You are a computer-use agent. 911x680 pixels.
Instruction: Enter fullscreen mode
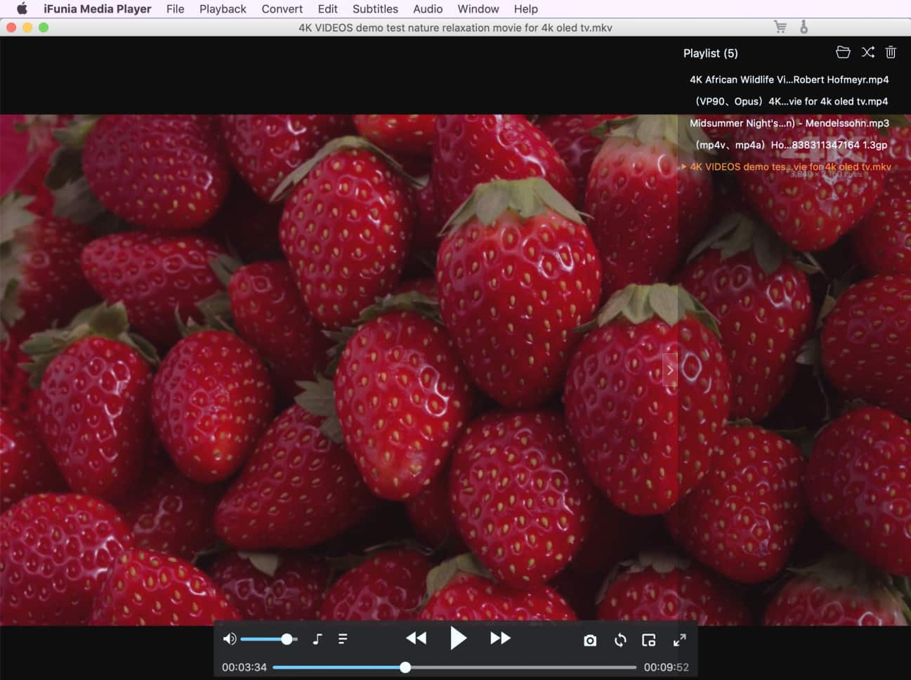(x=679, y=640)
